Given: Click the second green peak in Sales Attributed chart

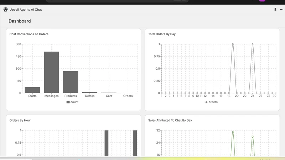Looking at the screenshot, I should point(253,137).
